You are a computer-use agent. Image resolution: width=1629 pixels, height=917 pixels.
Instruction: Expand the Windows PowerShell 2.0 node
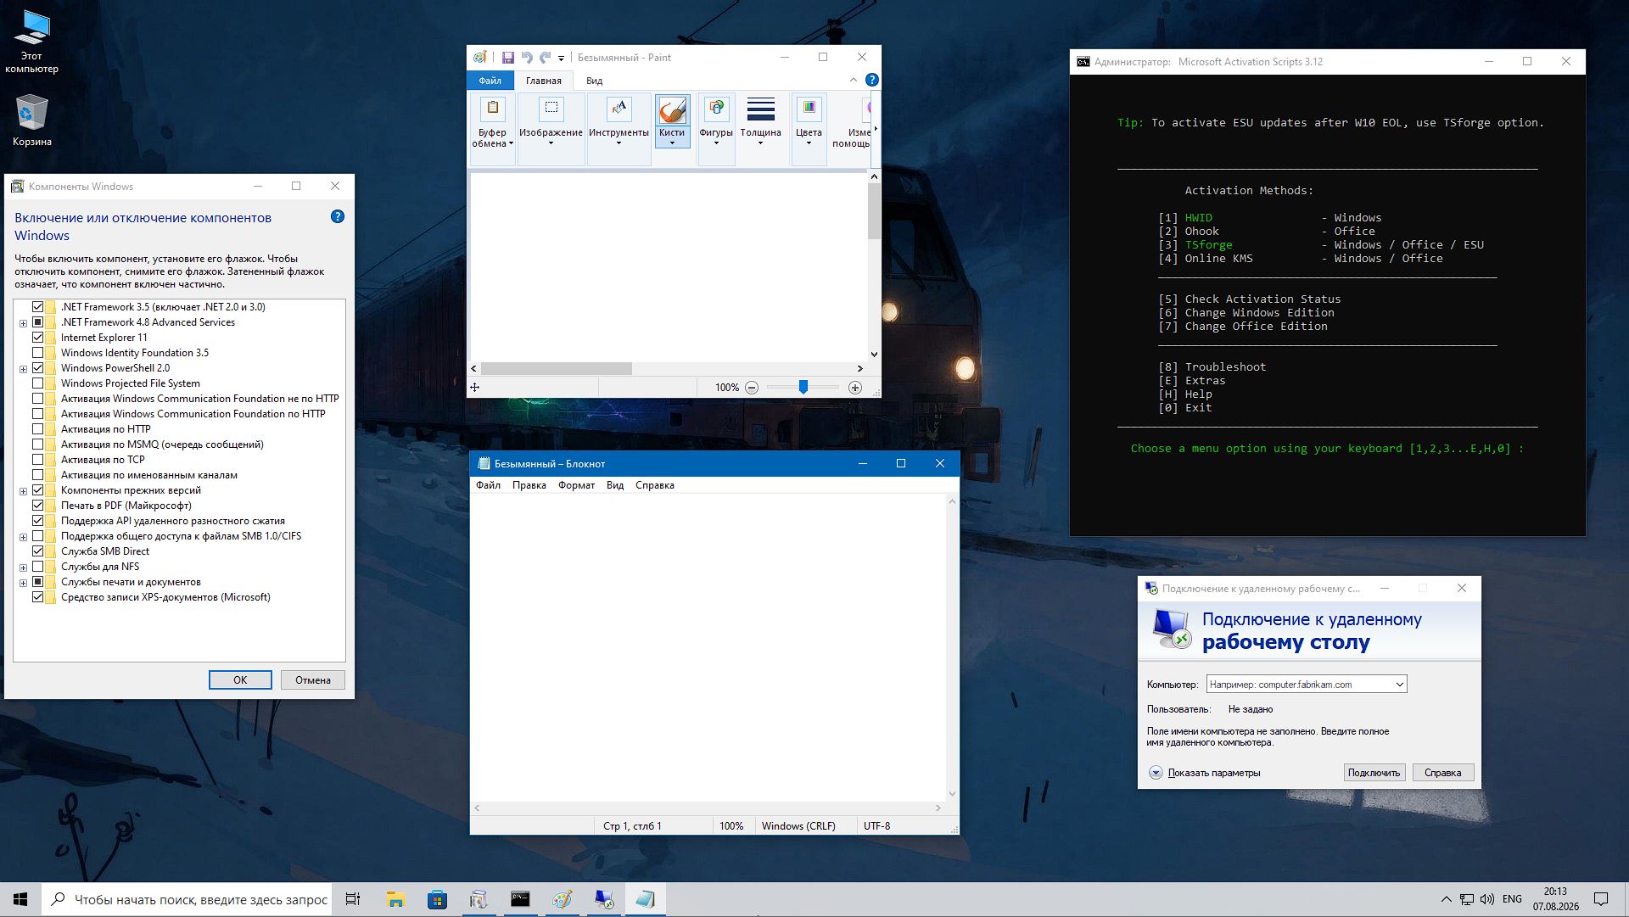pos(24,369)
